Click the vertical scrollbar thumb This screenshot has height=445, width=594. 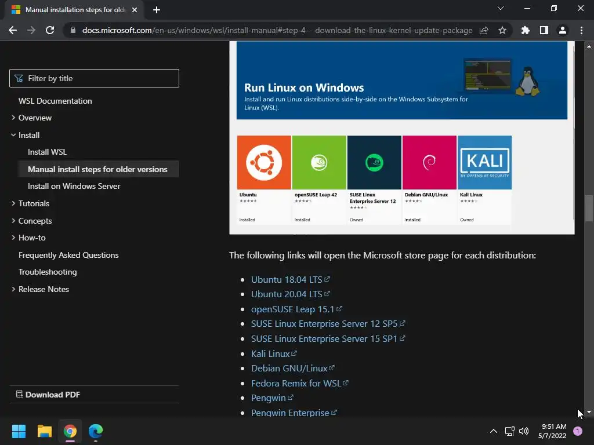(589, 208)
